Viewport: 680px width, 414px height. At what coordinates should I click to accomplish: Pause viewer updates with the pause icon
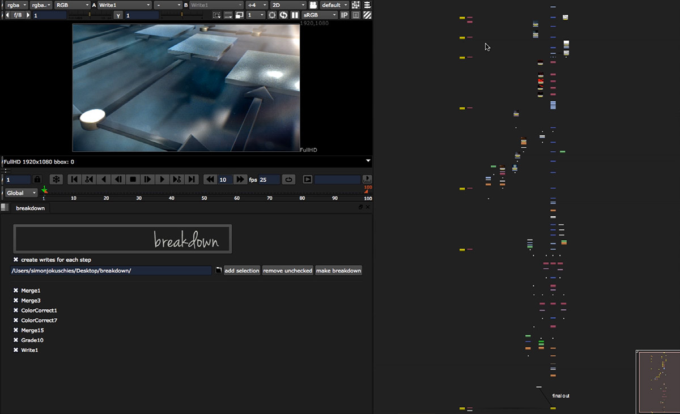coord(295,15)
